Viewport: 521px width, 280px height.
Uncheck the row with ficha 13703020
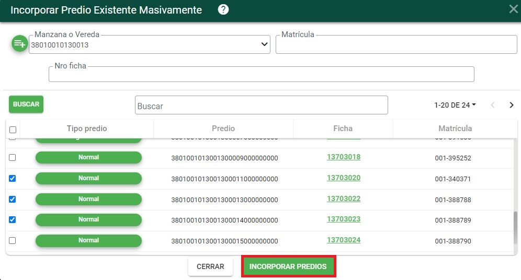[x=13, y=178]
